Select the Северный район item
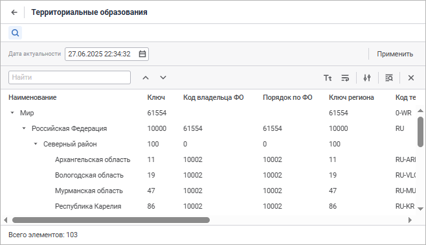 [70, 144]
